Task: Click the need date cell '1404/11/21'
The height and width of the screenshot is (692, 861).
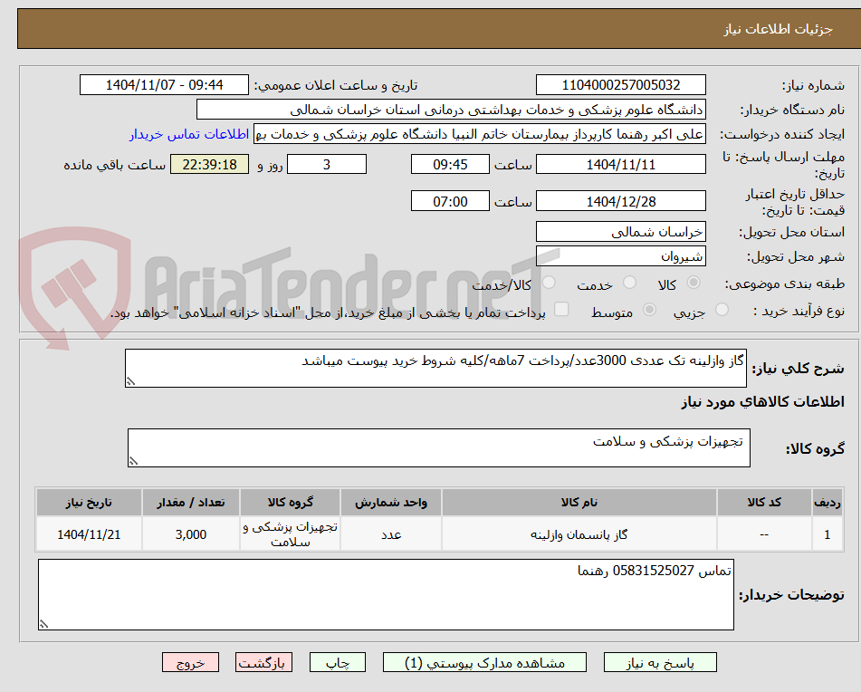Action: tap(89, 534)
